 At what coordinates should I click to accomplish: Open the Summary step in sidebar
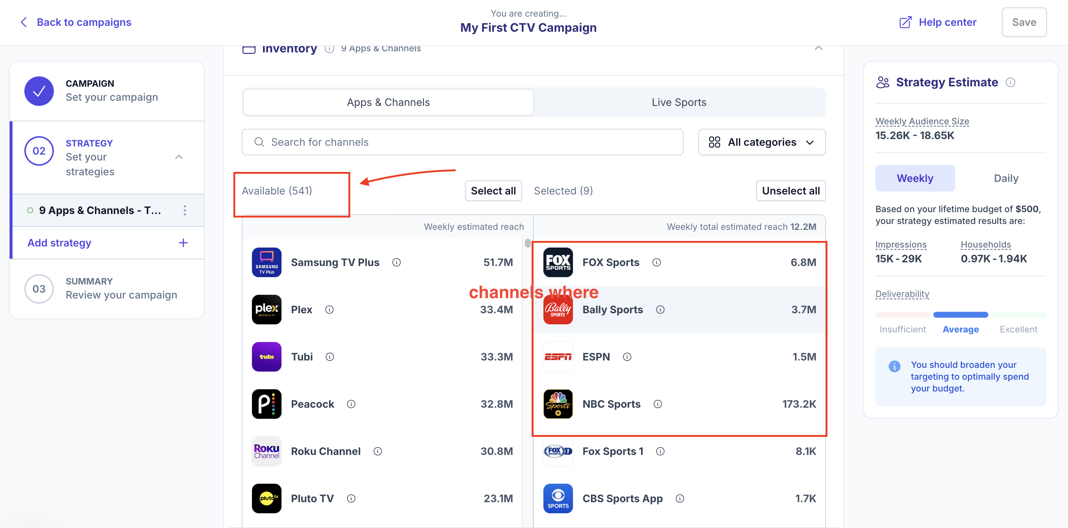pyautogui.click(x=107, y=289)
